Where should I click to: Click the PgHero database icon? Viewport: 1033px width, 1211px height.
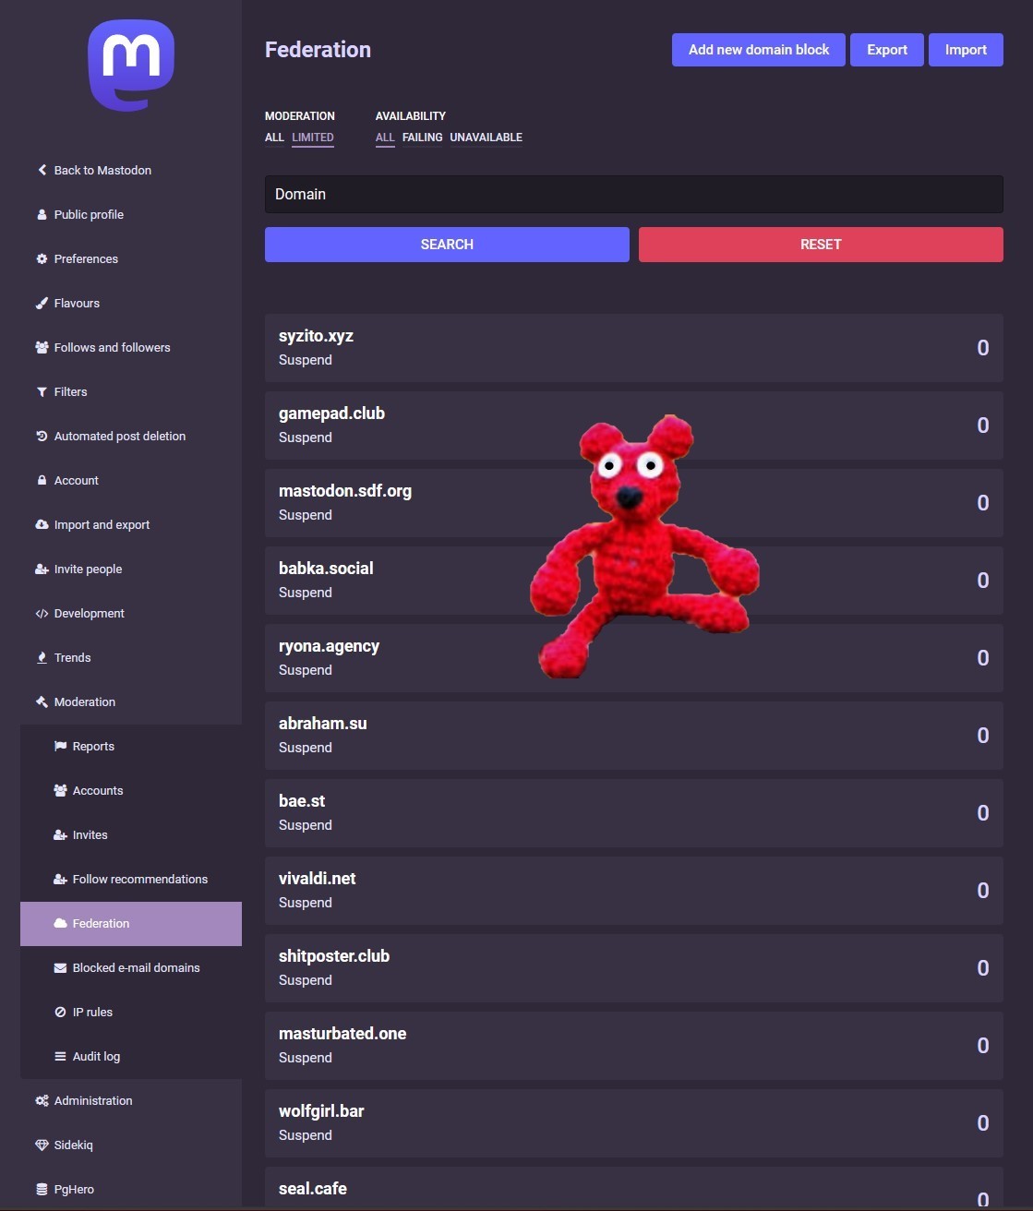tap(42, 1189)
